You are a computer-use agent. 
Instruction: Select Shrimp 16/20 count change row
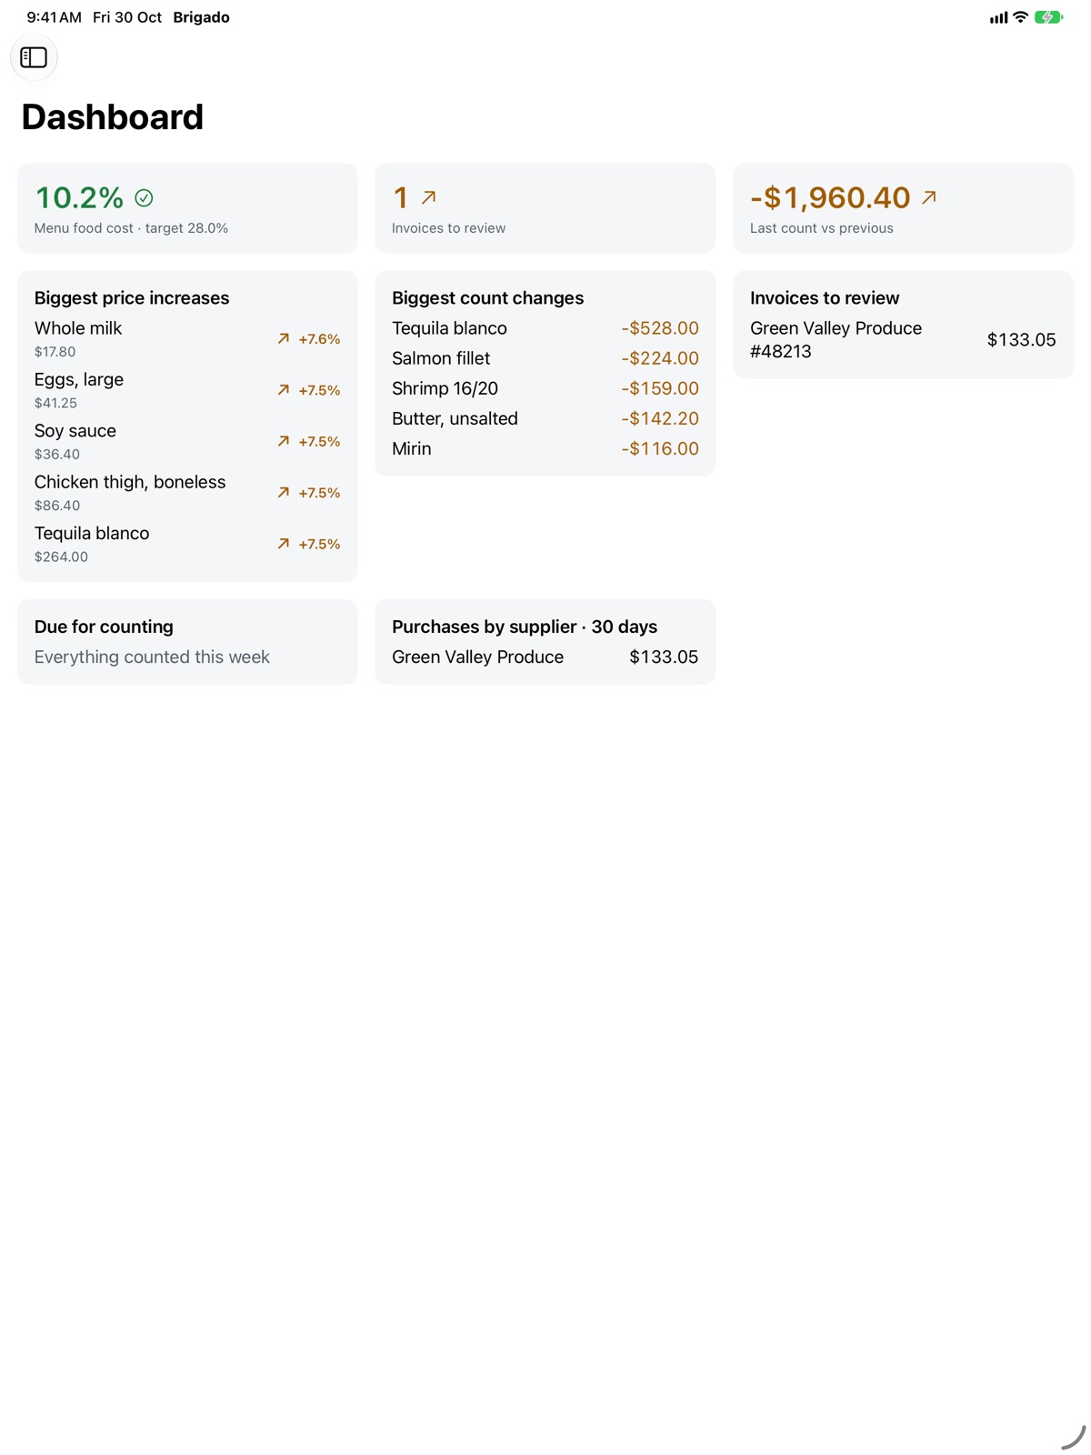point(545,388)
